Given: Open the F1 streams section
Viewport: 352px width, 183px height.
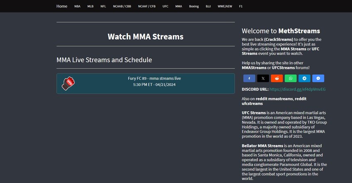Looking at the screenshot, I should coord(241,6).
